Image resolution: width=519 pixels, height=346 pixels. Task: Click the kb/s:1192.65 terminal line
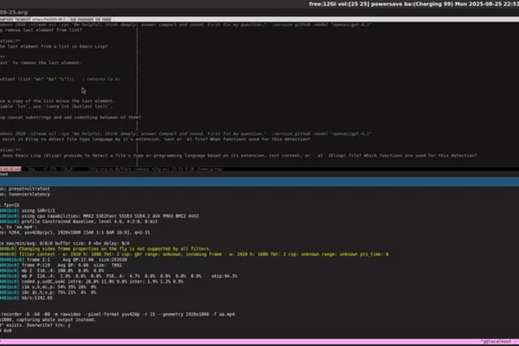click(x=27, y=298)
